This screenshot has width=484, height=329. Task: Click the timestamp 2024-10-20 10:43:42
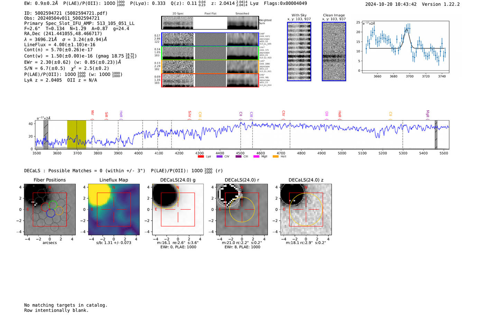pyautogui.click(x=391, y=4)
